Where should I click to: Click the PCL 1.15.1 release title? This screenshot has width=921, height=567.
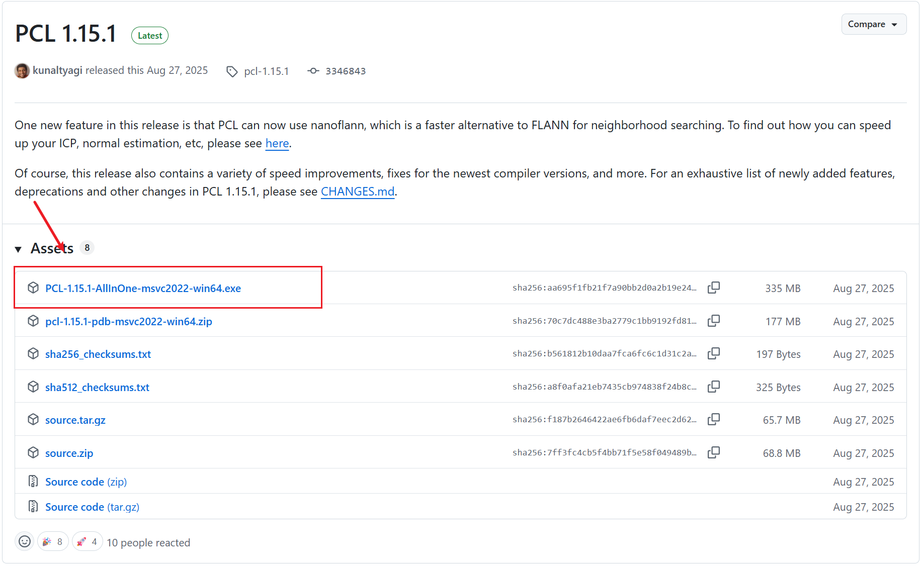click(x=66, y=34)
